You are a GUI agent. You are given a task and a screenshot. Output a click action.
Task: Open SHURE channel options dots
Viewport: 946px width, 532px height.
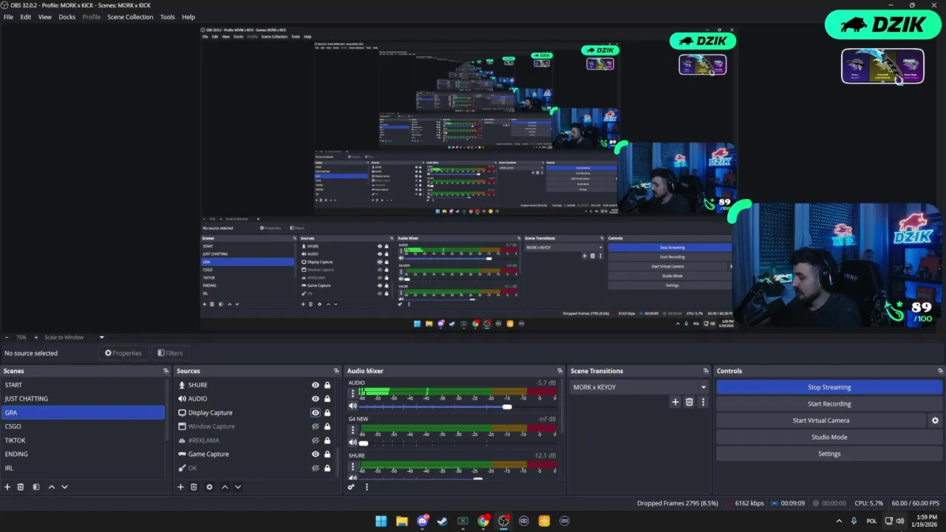(353, 465)
